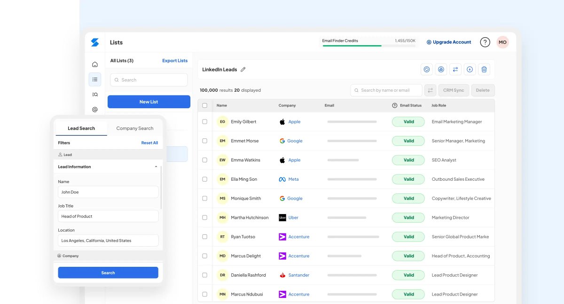
Task: Click the 'SEO Analyst' job role text
Action: (x=444, y=160)
